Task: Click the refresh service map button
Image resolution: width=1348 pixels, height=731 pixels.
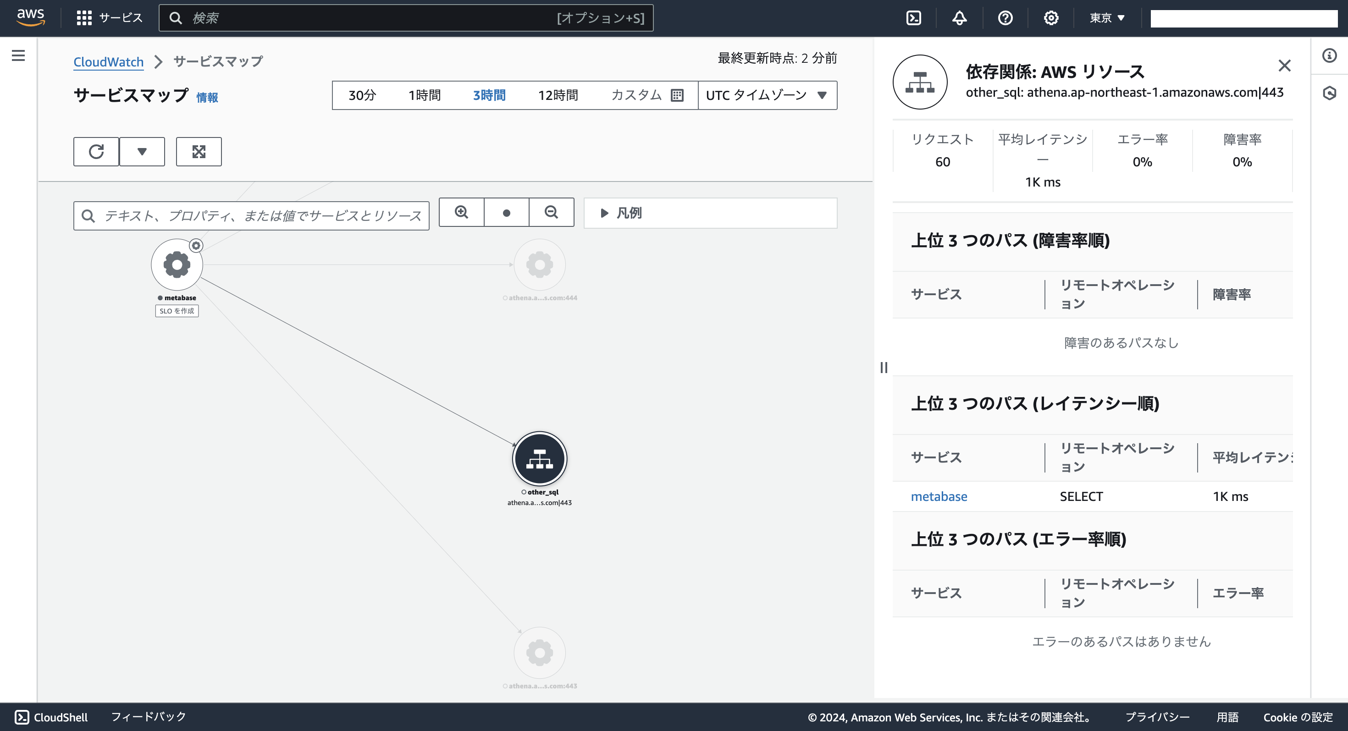Action: (x=96, y=152)
